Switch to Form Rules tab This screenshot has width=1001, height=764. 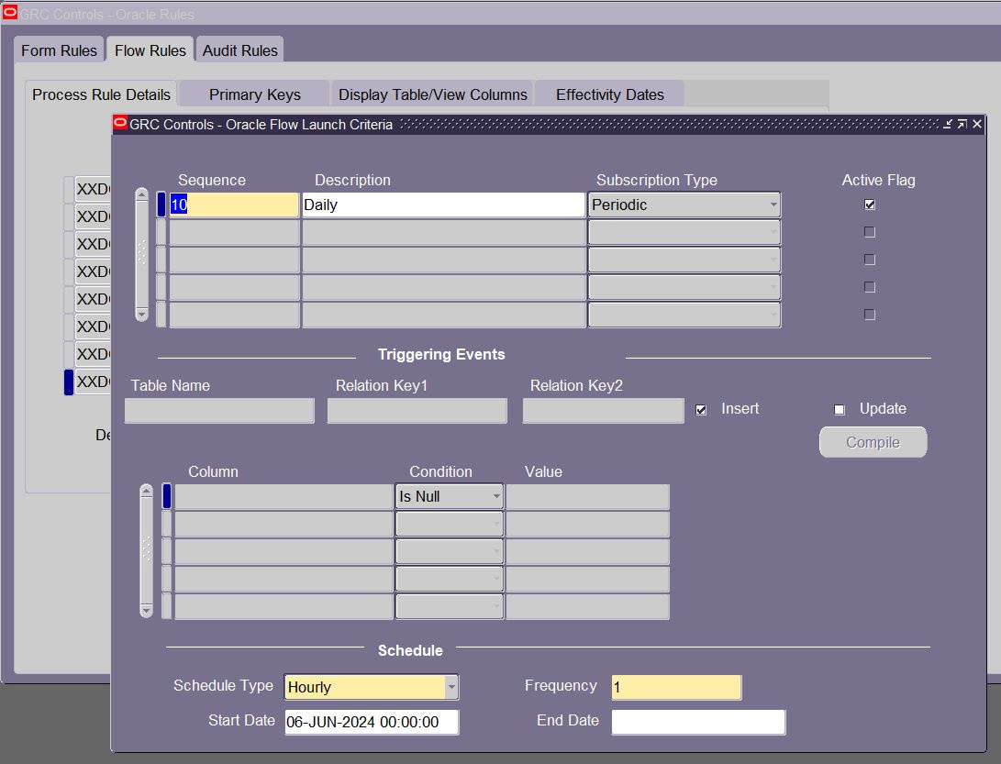(x=59, y=50)
